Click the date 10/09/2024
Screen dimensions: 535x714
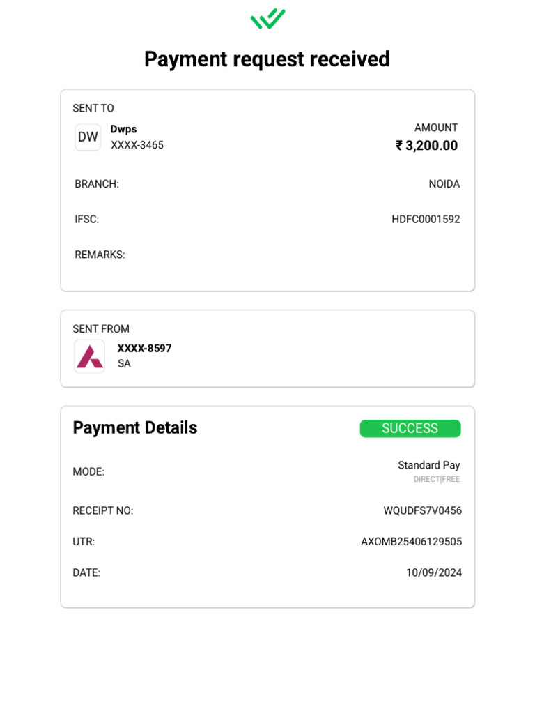click(433, 572)
